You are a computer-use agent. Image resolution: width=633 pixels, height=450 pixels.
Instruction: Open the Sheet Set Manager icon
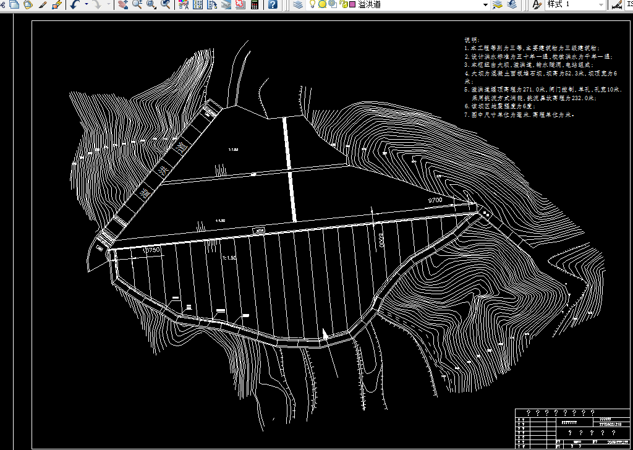(226, 4)
